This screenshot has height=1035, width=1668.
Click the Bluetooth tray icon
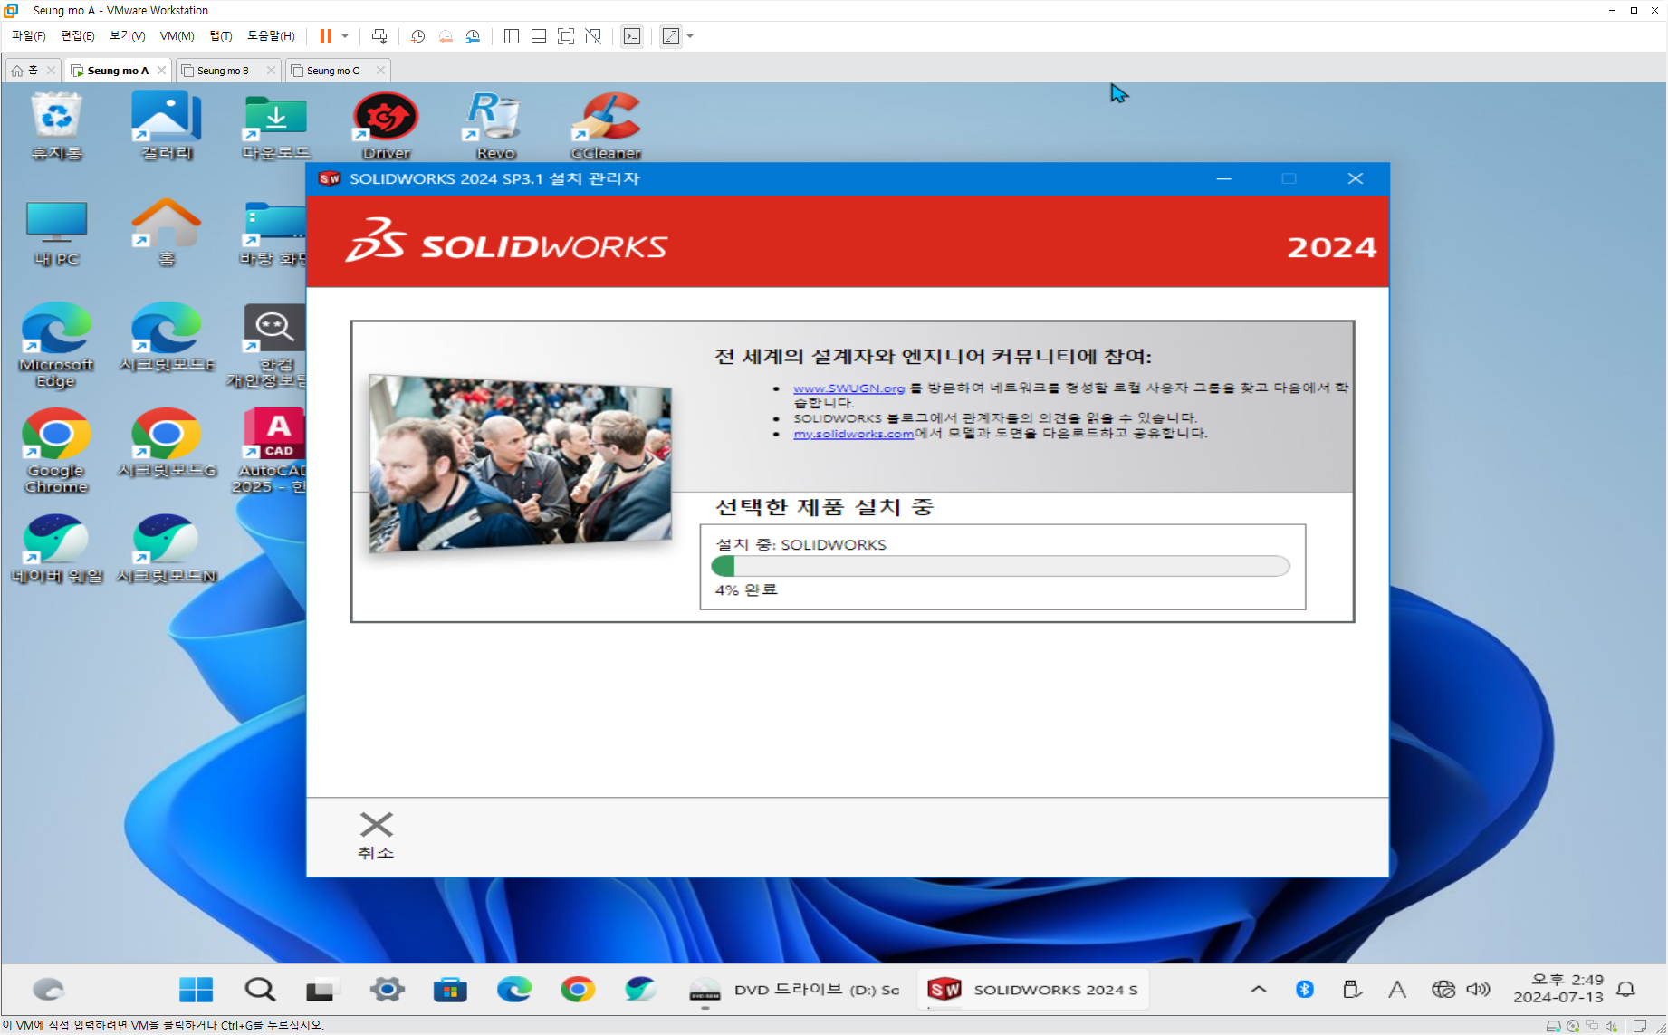coord(1305,989)
